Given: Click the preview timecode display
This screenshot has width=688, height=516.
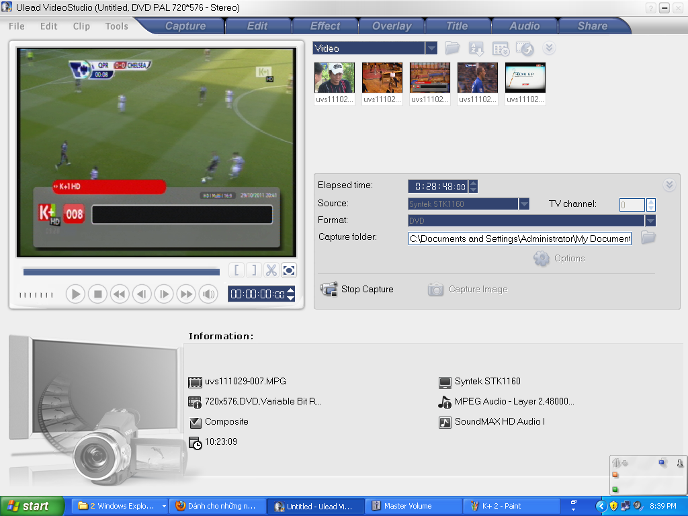Looking at the screenshot, I should [257, 294].
